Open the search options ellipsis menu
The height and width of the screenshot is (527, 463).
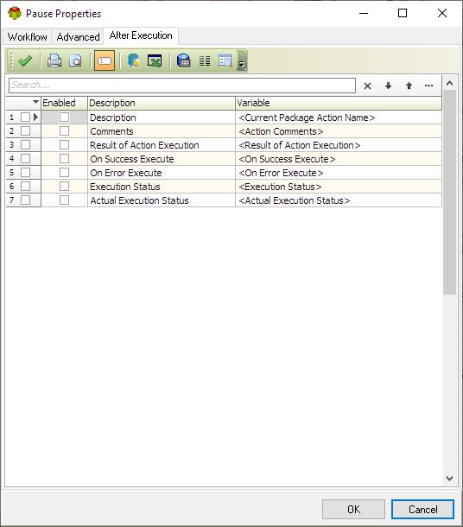tap(428, 86)
